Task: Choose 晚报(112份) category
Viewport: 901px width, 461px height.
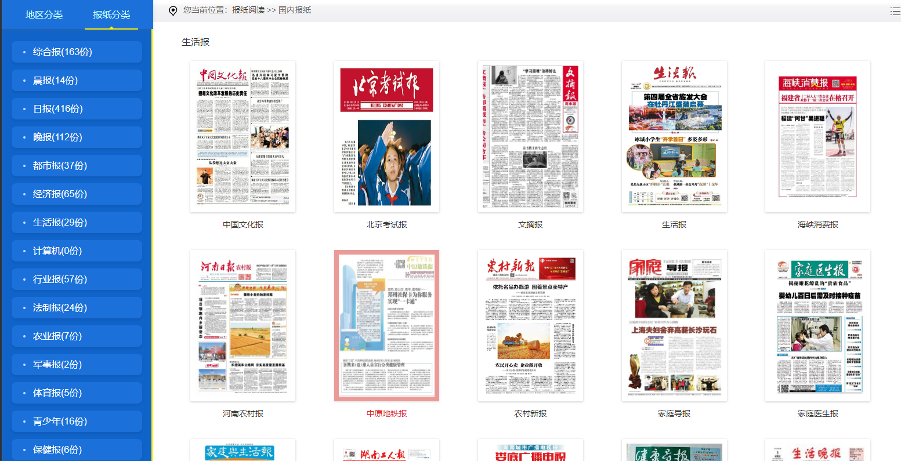Action: coord(77,137)
